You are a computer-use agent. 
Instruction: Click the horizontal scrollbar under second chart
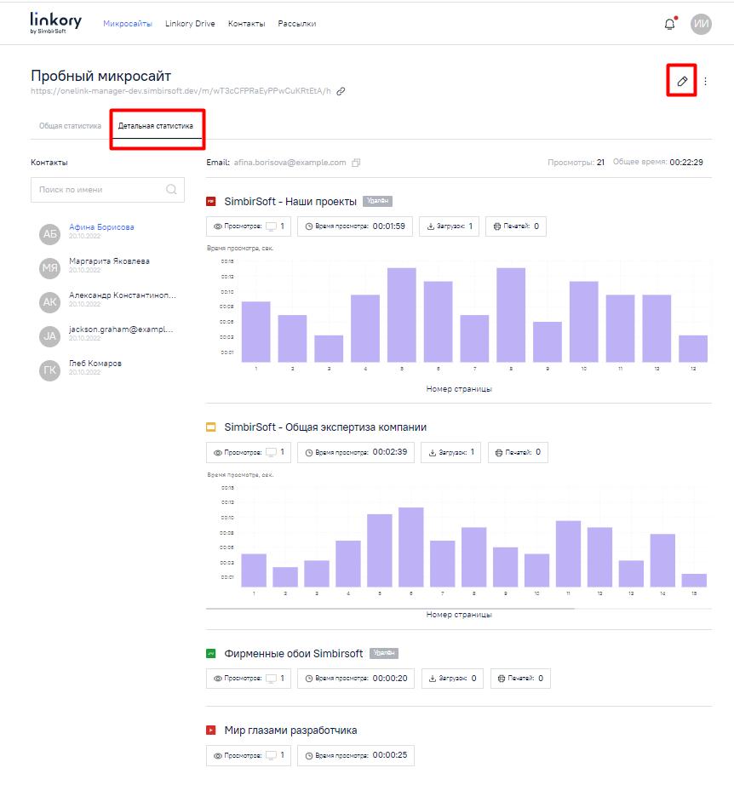(x=390, y=609)
